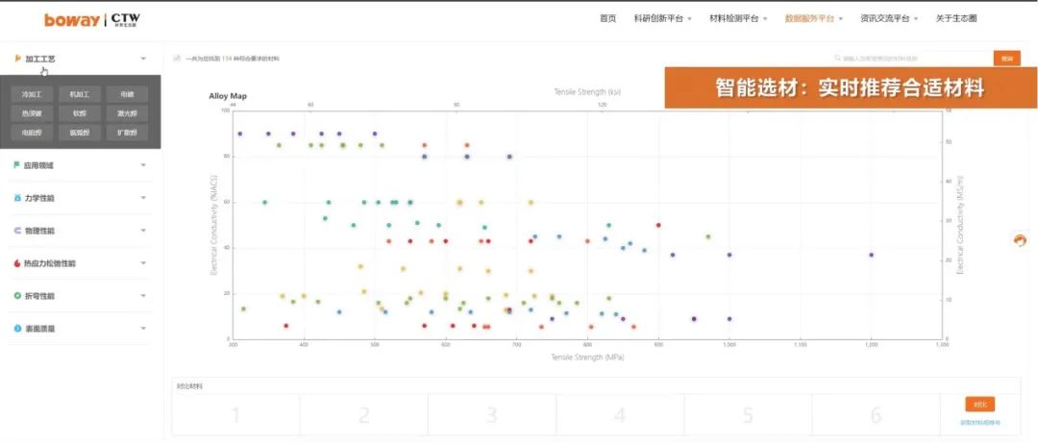Select compare slot 4
The height and width of the screenshot is (443, 1038).
pyautogui.click(x=620, y=414)
